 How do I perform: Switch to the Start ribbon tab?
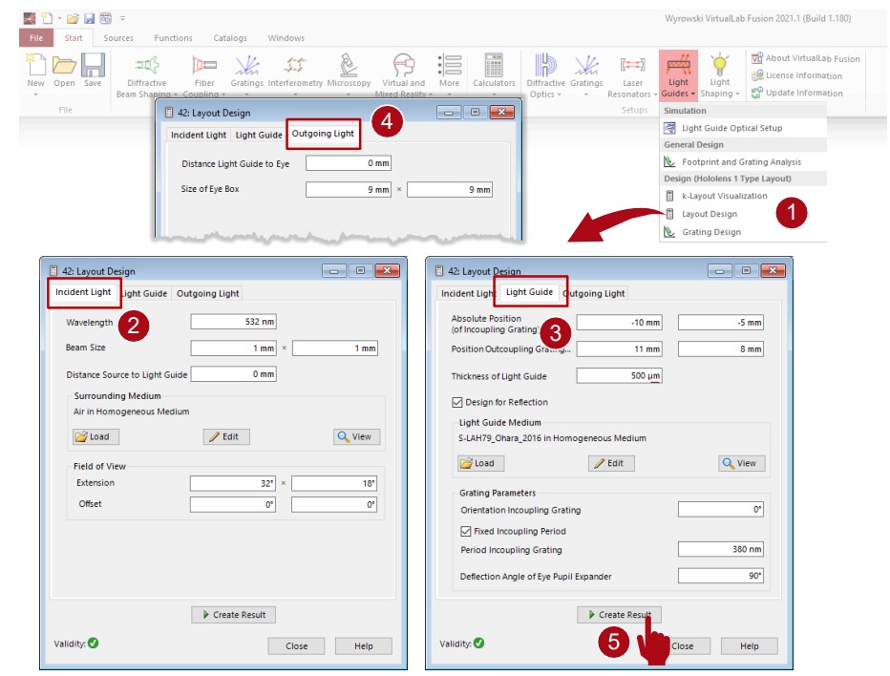click(74, 38)
